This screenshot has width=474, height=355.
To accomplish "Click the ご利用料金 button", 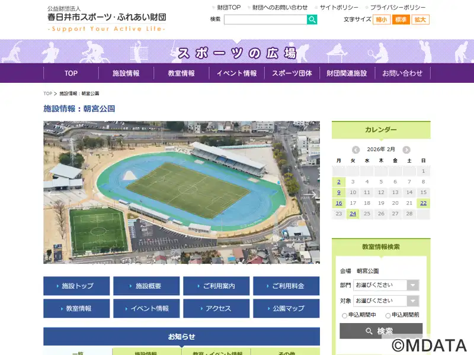I will click(x=286, y=286).
